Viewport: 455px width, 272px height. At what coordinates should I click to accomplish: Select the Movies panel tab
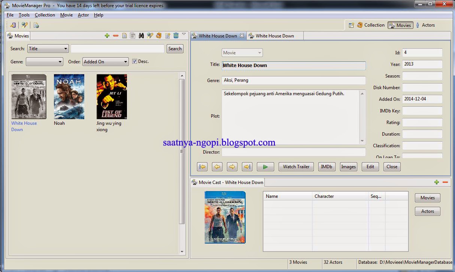(18, 36)
